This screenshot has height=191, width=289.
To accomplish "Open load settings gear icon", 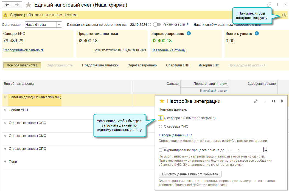I will click(x=284, y=15).
